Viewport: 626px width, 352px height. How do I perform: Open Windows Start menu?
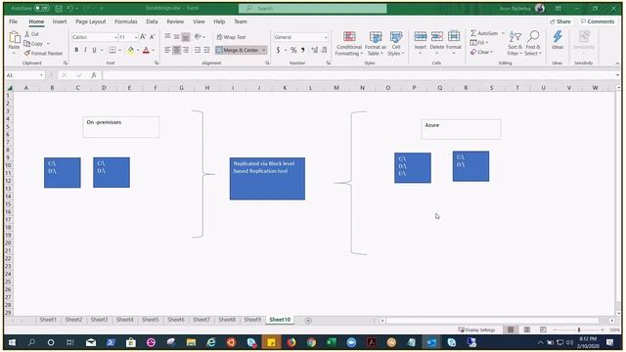pos(12,342)
